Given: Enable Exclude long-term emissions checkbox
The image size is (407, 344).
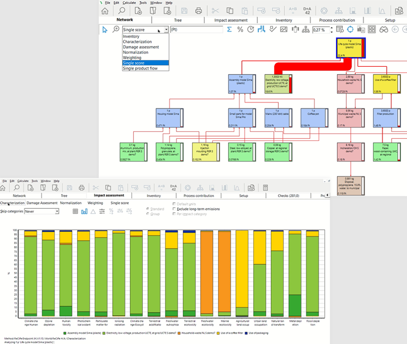Looking at the screenshot, I should click(175, 209).
